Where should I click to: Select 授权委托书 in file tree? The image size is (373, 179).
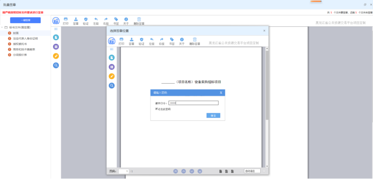pos(21,44)
